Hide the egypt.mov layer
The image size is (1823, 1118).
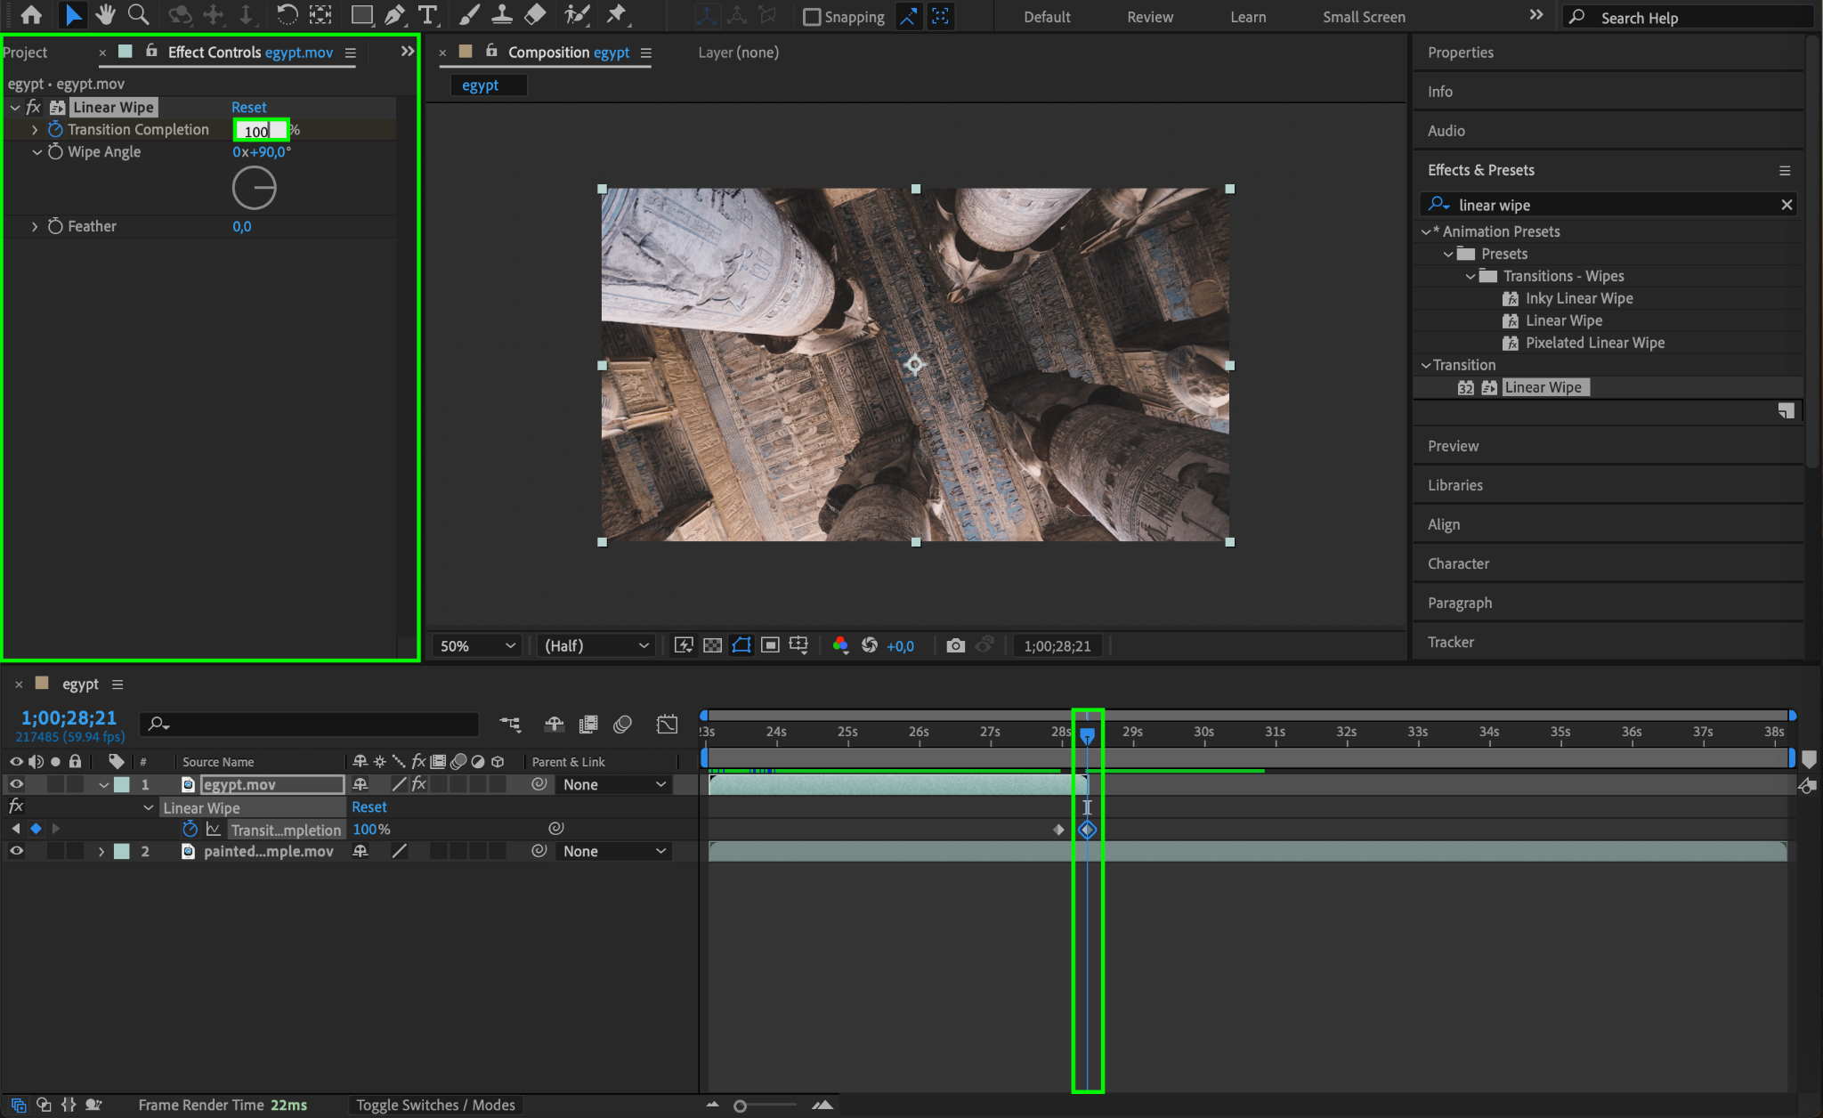pyautogui.click(x=16, y=784)
